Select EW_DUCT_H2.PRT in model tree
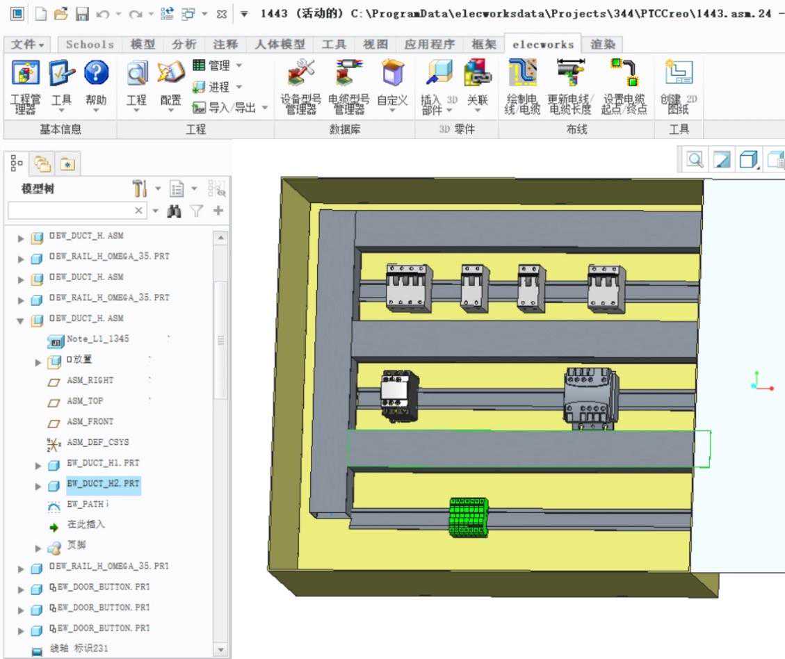 [x=102, y=483]
